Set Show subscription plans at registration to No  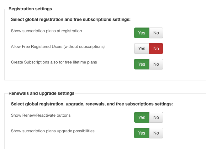point(156,33)
